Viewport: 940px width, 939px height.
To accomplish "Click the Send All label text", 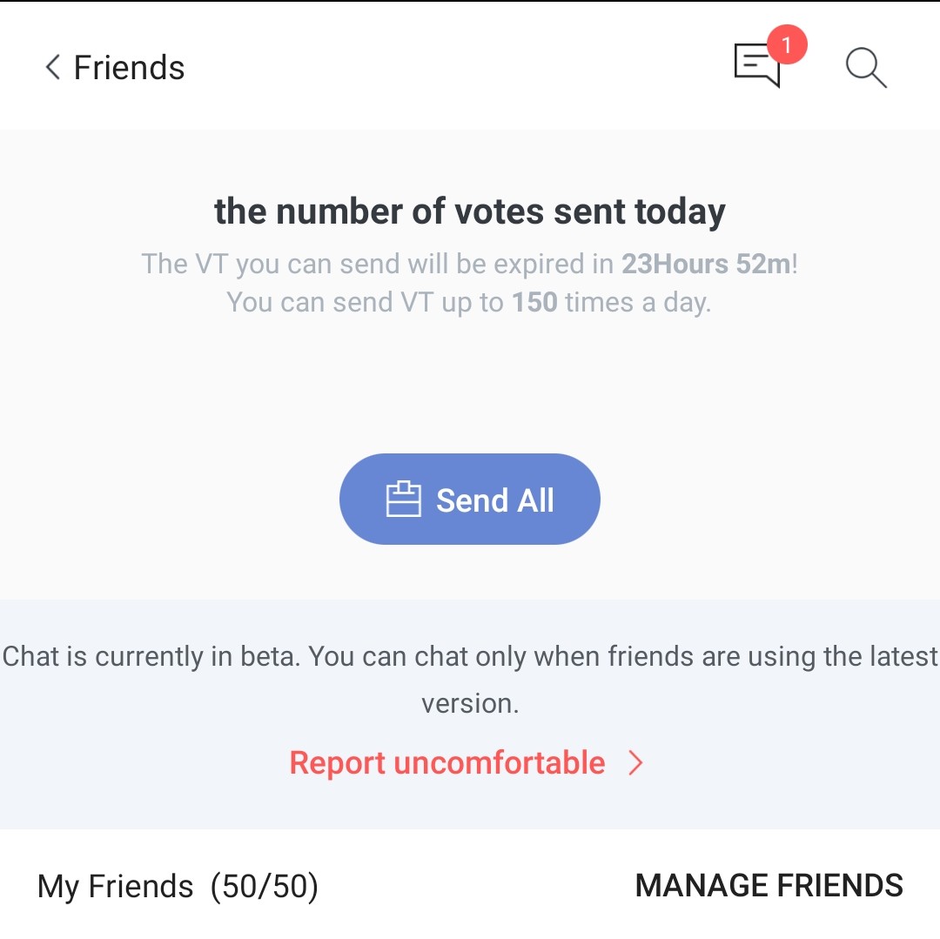I will 494,500.
